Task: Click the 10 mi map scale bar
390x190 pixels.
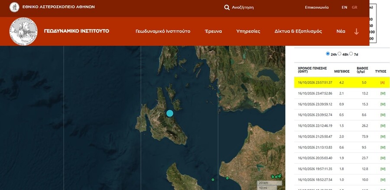Action: tap(267, 188)
